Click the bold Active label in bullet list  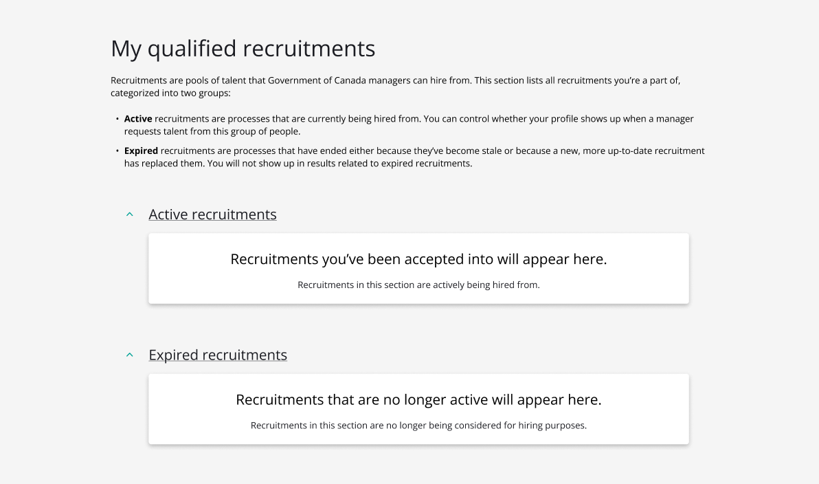(x=137, y=118)
